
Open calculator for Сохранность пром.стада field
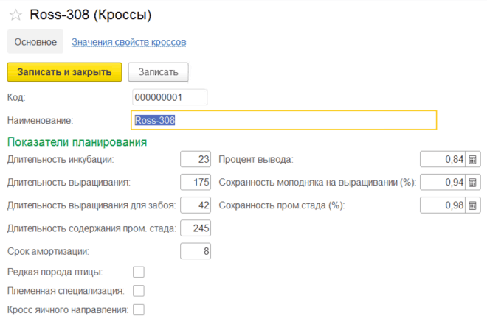[472, 205]
